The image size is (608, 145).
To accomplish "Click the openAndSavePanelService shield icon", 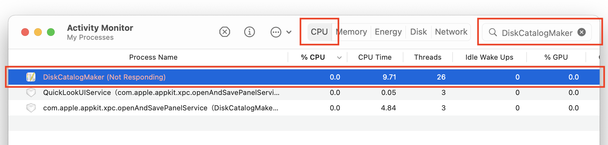I will point(31,108).
